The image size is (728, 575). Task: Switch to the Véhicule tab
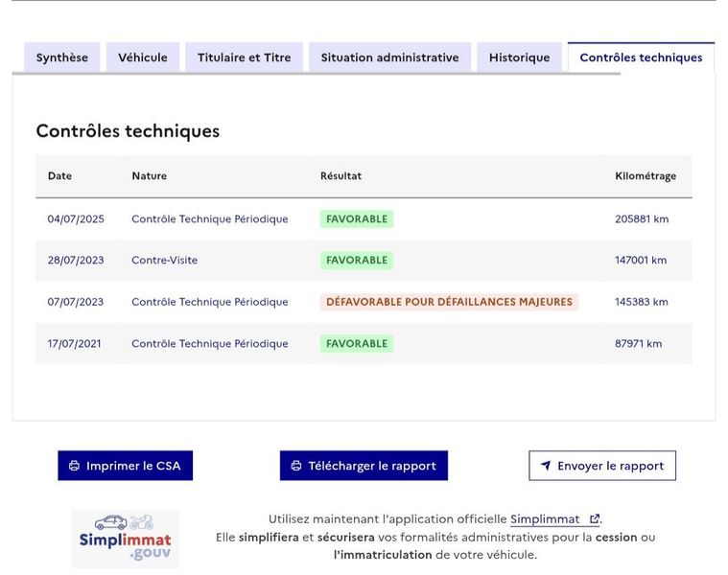tap(143, 57)
